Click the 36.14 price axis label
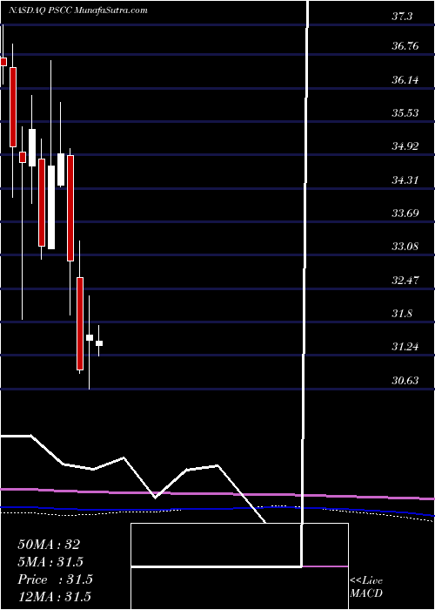The image size is (435, 610). [x=405, y=80]
